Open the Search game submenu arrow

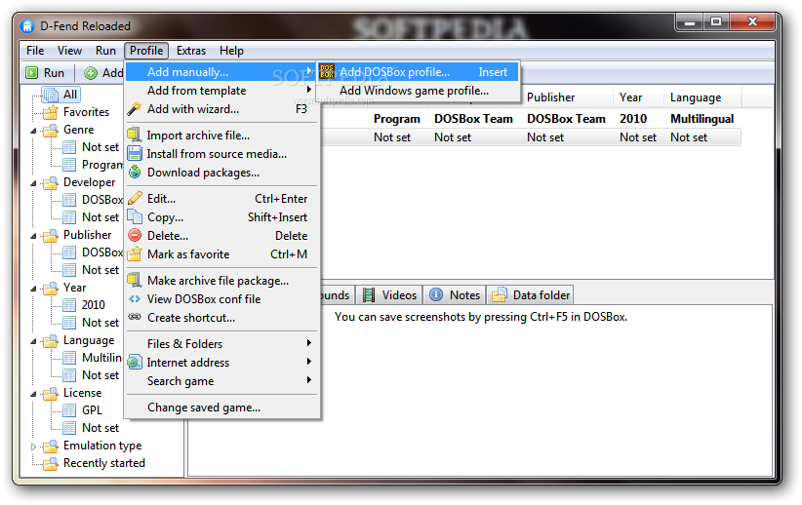[309, 380]
